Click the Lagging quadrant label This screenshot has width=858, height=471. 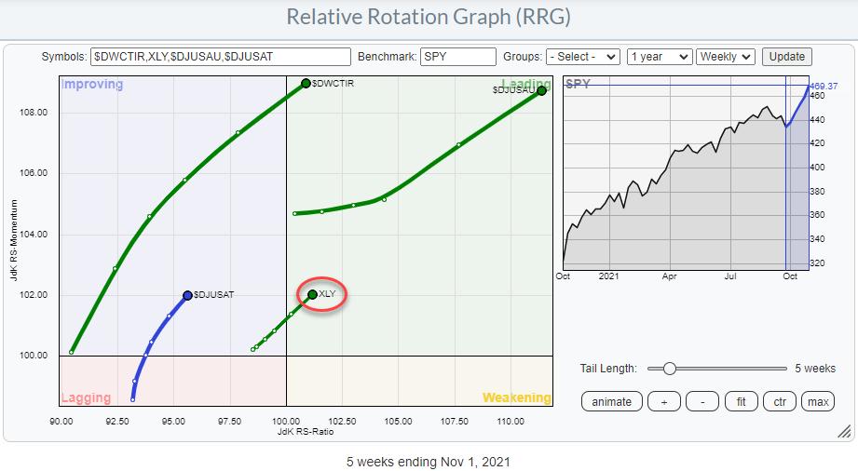pos(87,397)
